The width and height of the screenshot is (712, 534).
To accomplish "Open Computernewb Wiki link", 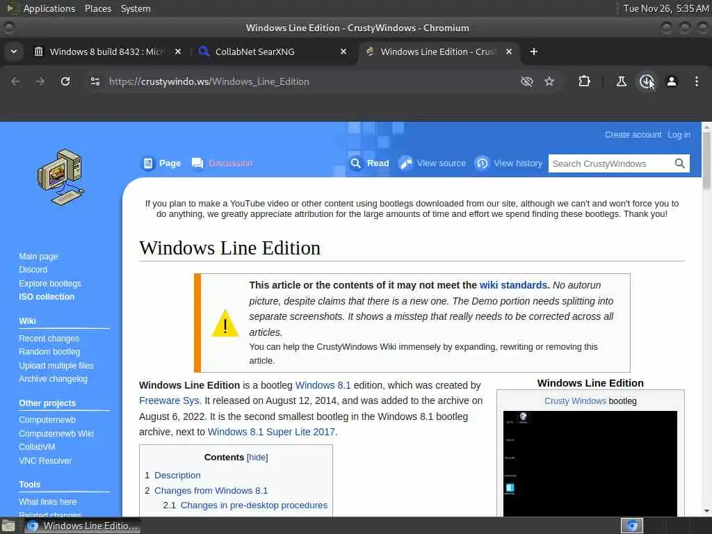I will click(x=56, y=434).
